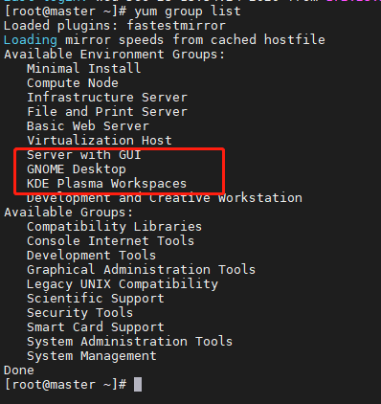Screen dimensions: 381x404
Task: Select 'Compatibility Libraries' group text
Action: 115,227
